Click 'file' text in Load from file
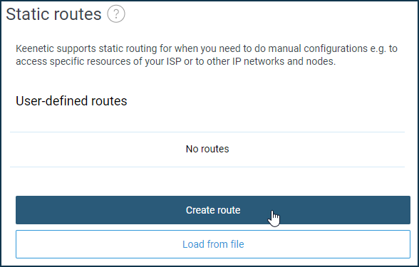419x267 pixels. coord(238,244)
